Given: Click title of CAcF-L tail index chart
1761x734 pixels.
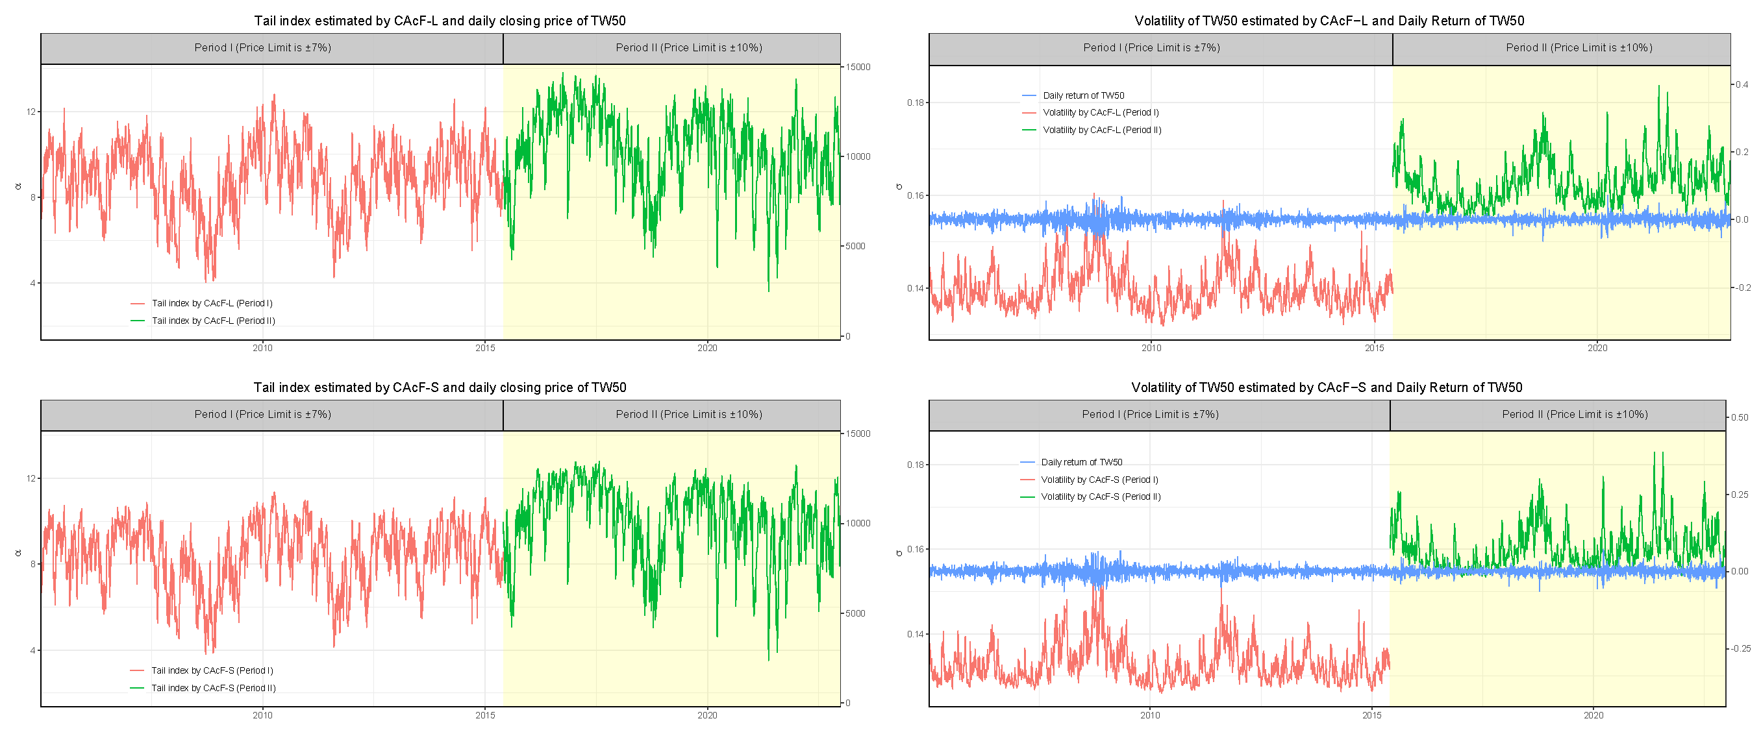Looking at the screenshot, I should 440,21.
